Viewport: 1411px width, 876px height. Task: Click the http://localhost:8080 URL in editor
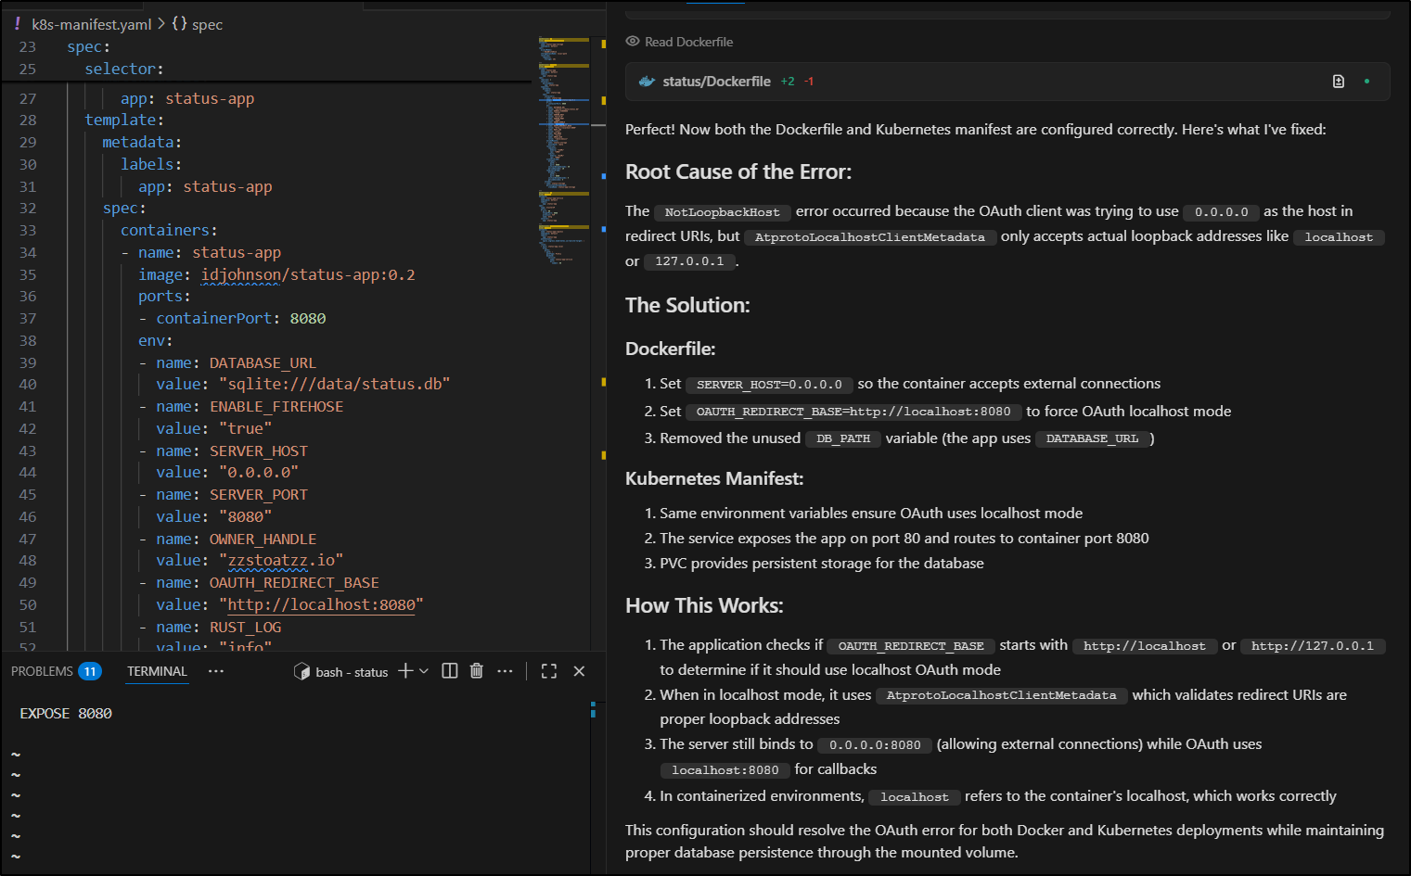pos(322,604)
